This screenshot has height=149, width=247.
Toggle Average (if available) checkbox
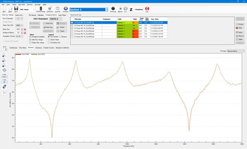click(30, 37)
